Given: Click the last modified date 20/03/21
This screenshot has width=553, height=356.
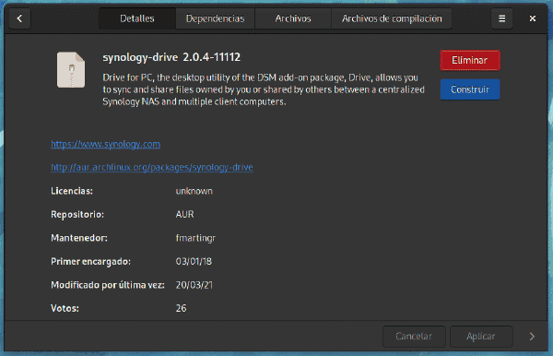Looking at the screenshot, I should tap(194, 285).
